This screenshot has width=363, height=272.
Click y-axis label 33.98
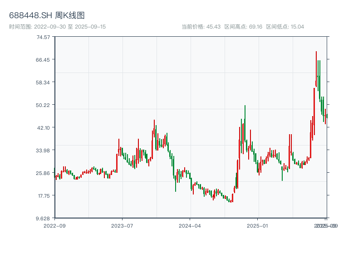(x=43, y=151)
